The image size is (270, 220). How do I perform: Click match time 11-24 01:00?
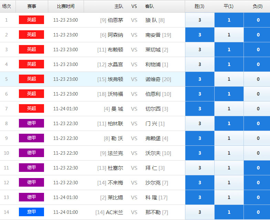(66, 212)
